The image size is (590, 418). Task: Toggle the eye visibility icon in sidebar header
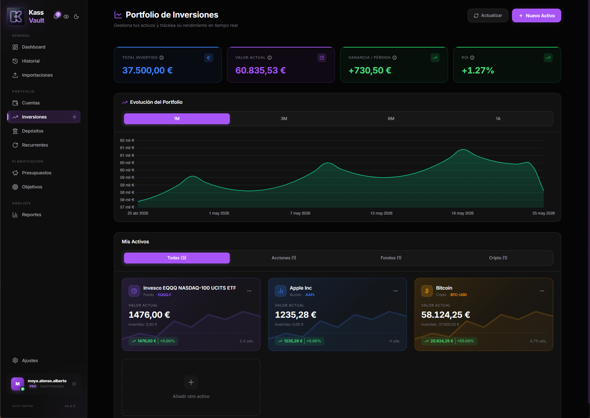(66, 17)
